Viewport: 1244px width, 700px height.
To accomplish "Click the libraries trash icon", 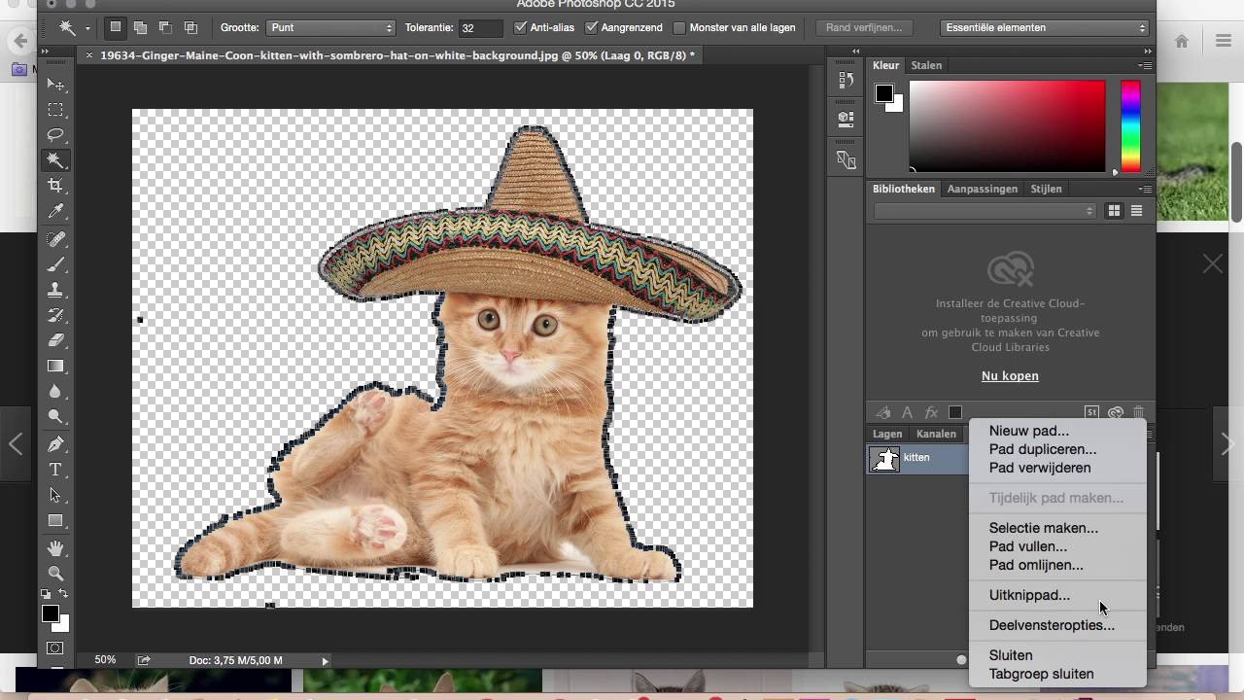I will pos(1138,412).
